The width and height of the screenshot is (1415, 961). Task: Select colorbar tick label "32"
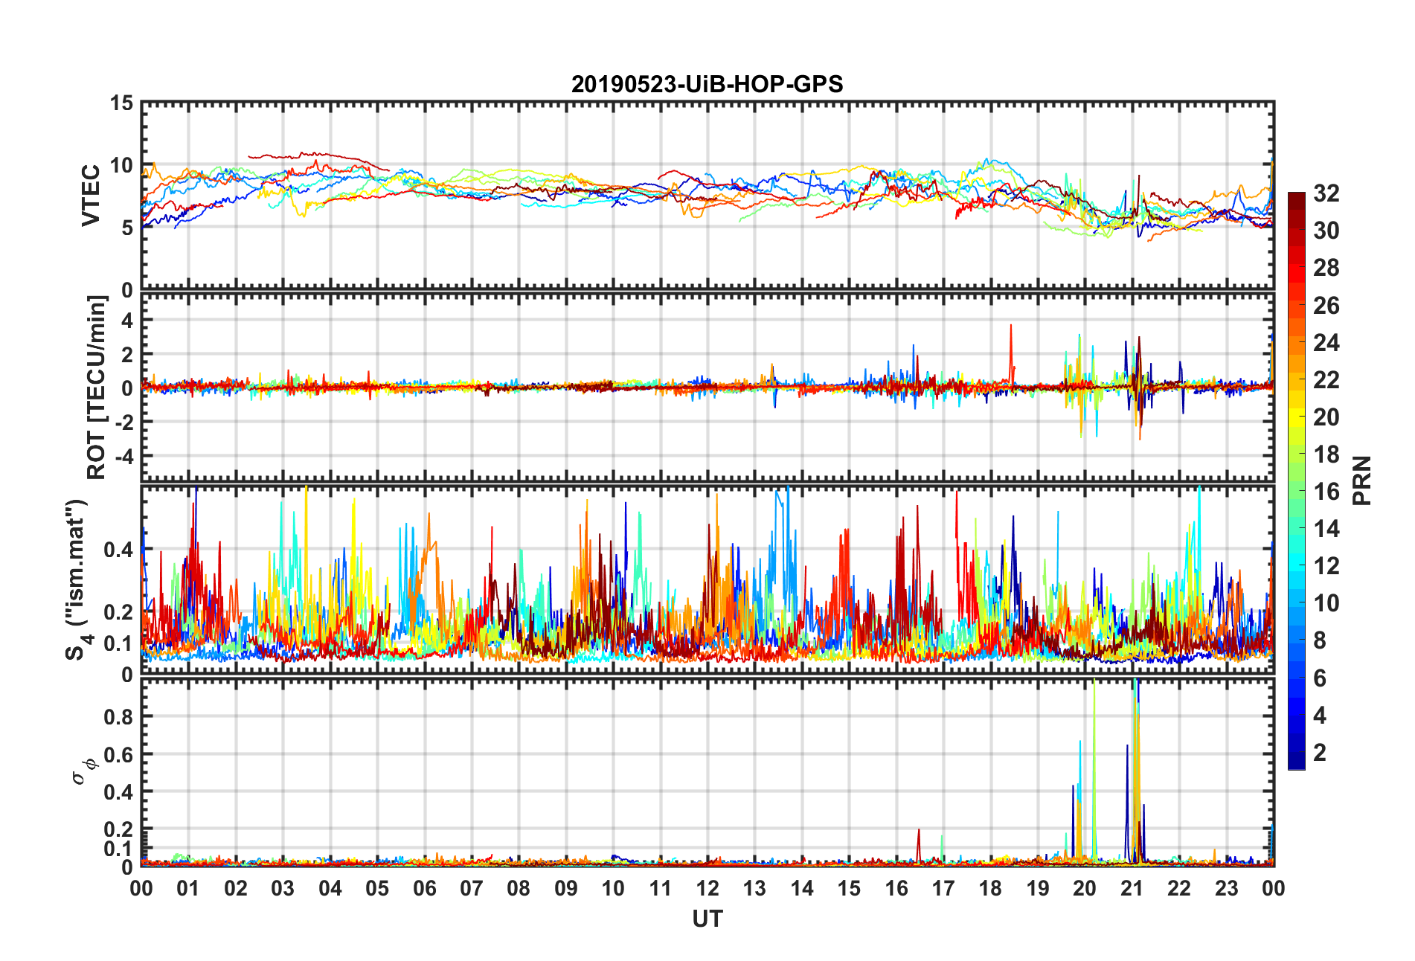[1326, 193]
